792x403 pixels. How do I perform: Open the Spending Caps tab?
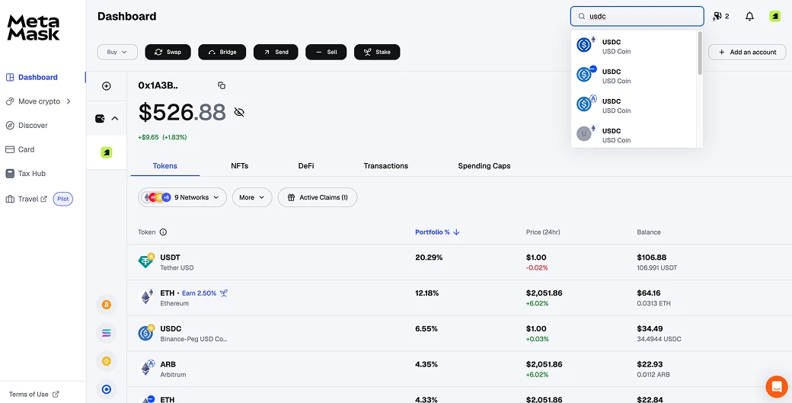(x=484, y=166)
